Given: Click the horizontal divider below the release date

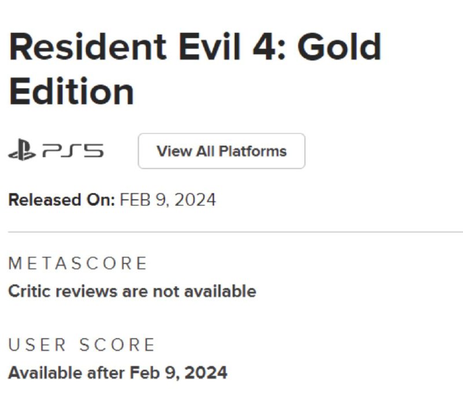Looking at the screenshot, I should tap(231, 232).
